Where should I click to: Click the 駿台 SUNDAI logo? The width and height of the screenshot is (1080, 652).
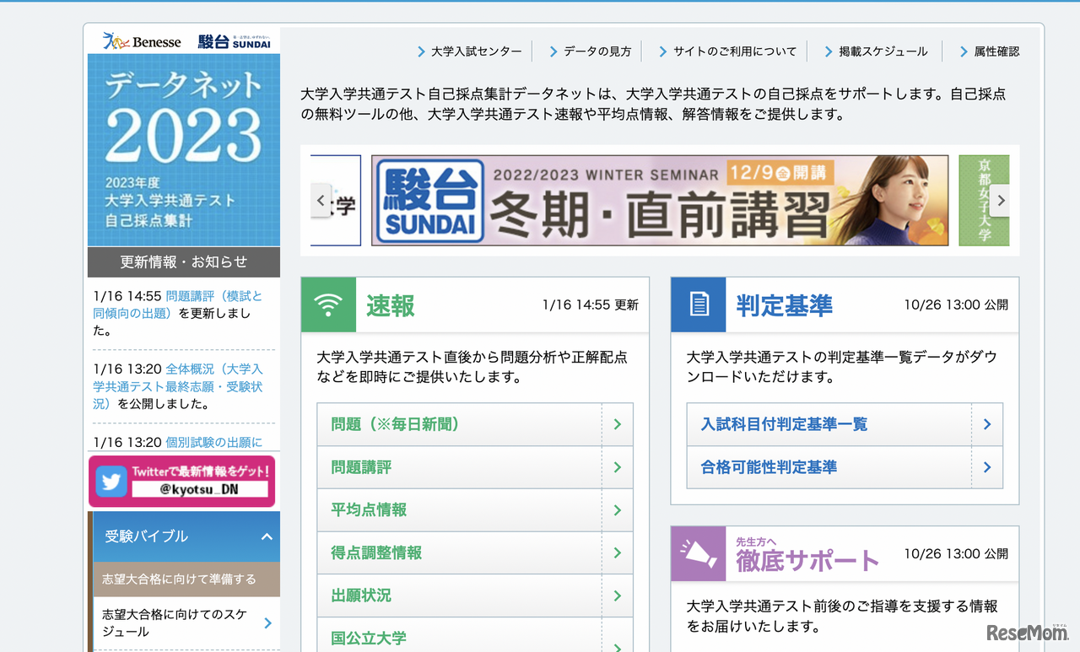pyautogui.click(x=234, y=41)
